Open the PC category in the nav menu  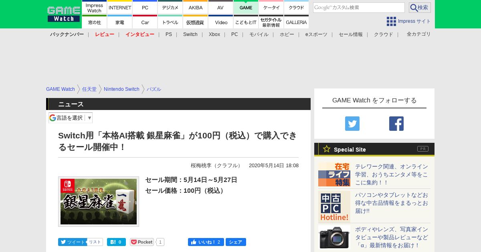(x=234, y=34)
